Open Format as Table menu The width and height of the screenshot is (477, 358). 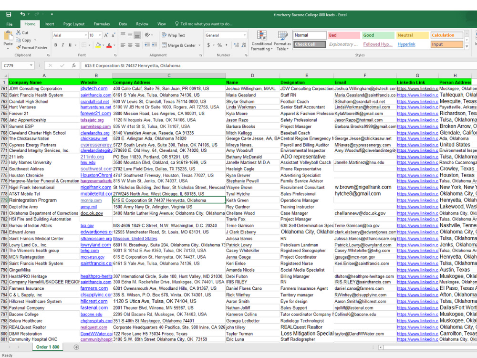(282, 41)
